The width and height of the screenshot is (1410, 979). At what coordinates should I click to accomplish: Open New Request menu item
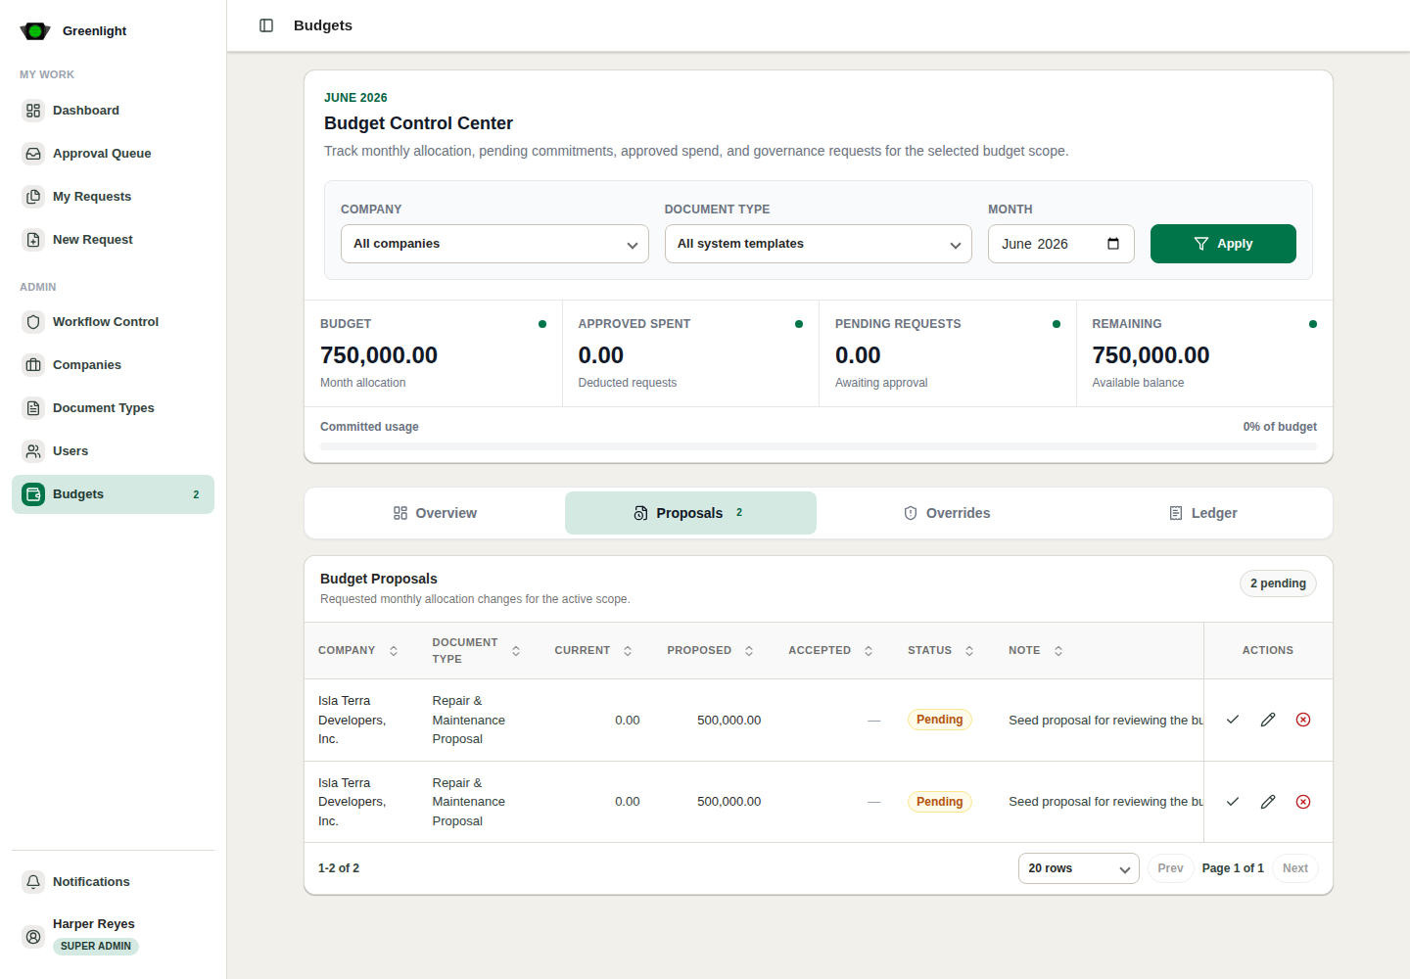point(113,240)
